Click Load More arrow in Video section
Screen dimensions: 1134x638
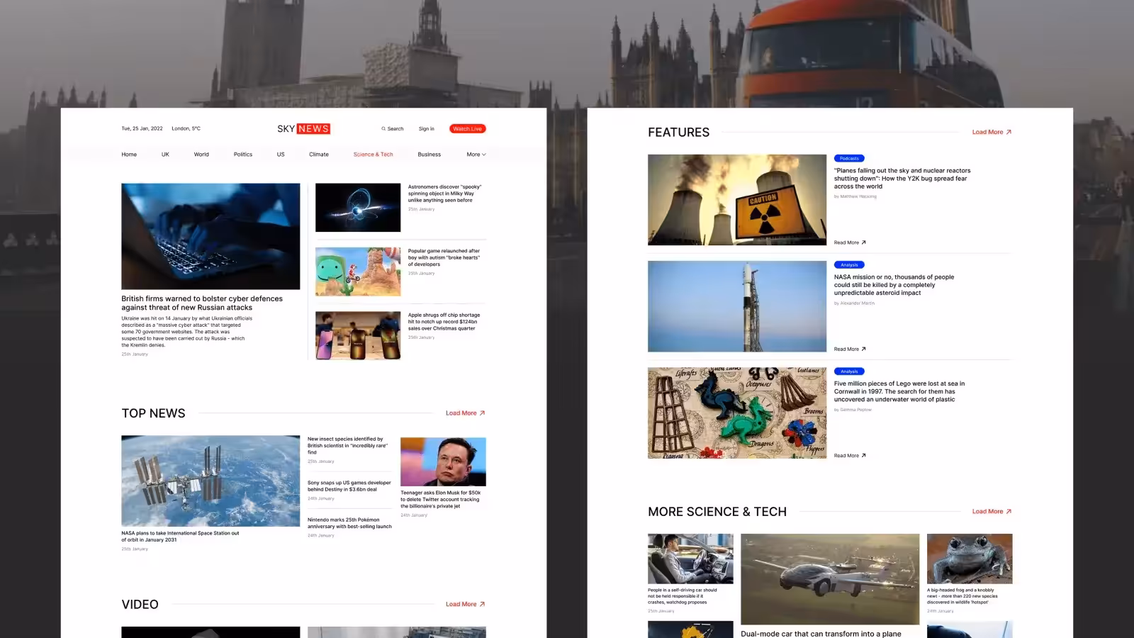[482, 605]
